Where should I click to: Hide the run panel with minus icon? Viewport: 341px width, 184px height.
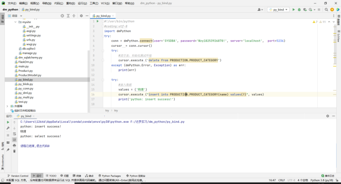[x=333, y=116]
